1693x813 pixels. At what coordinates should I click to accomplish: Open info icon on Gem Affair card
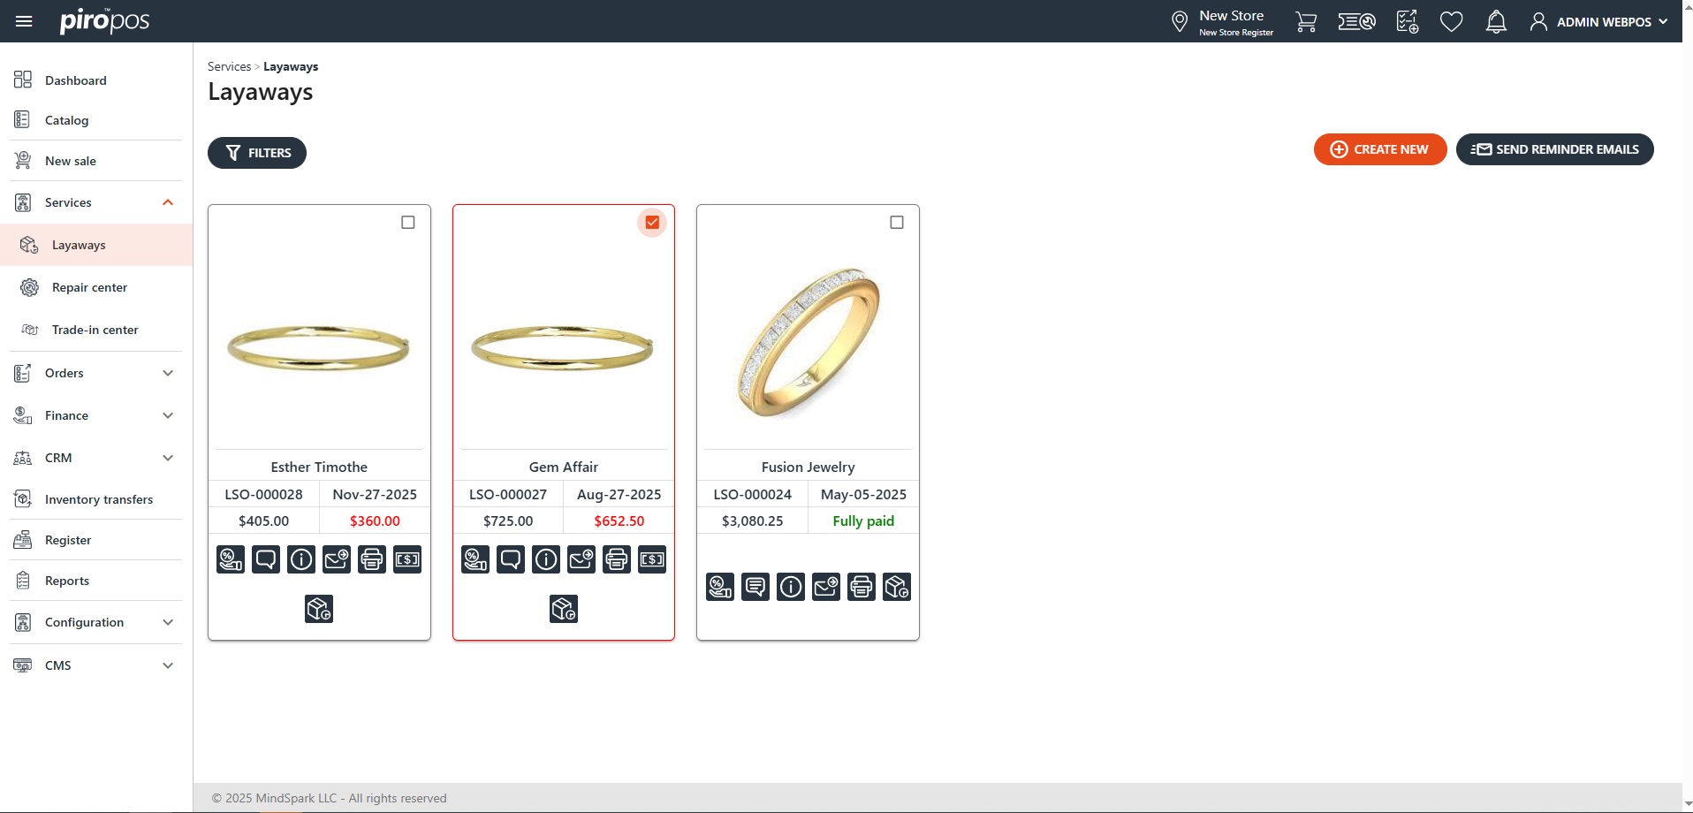click(x=546, y=559)
